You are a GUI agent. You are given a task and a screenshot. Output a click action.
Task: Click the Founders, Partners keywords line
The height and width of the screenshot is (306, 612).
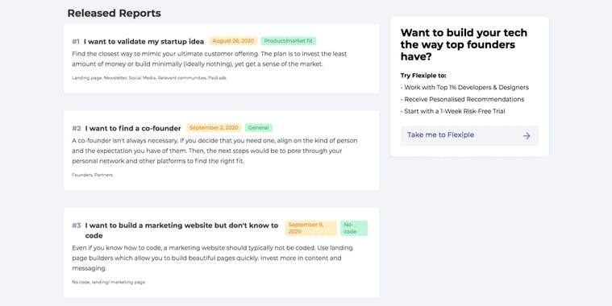pos(92,175)
